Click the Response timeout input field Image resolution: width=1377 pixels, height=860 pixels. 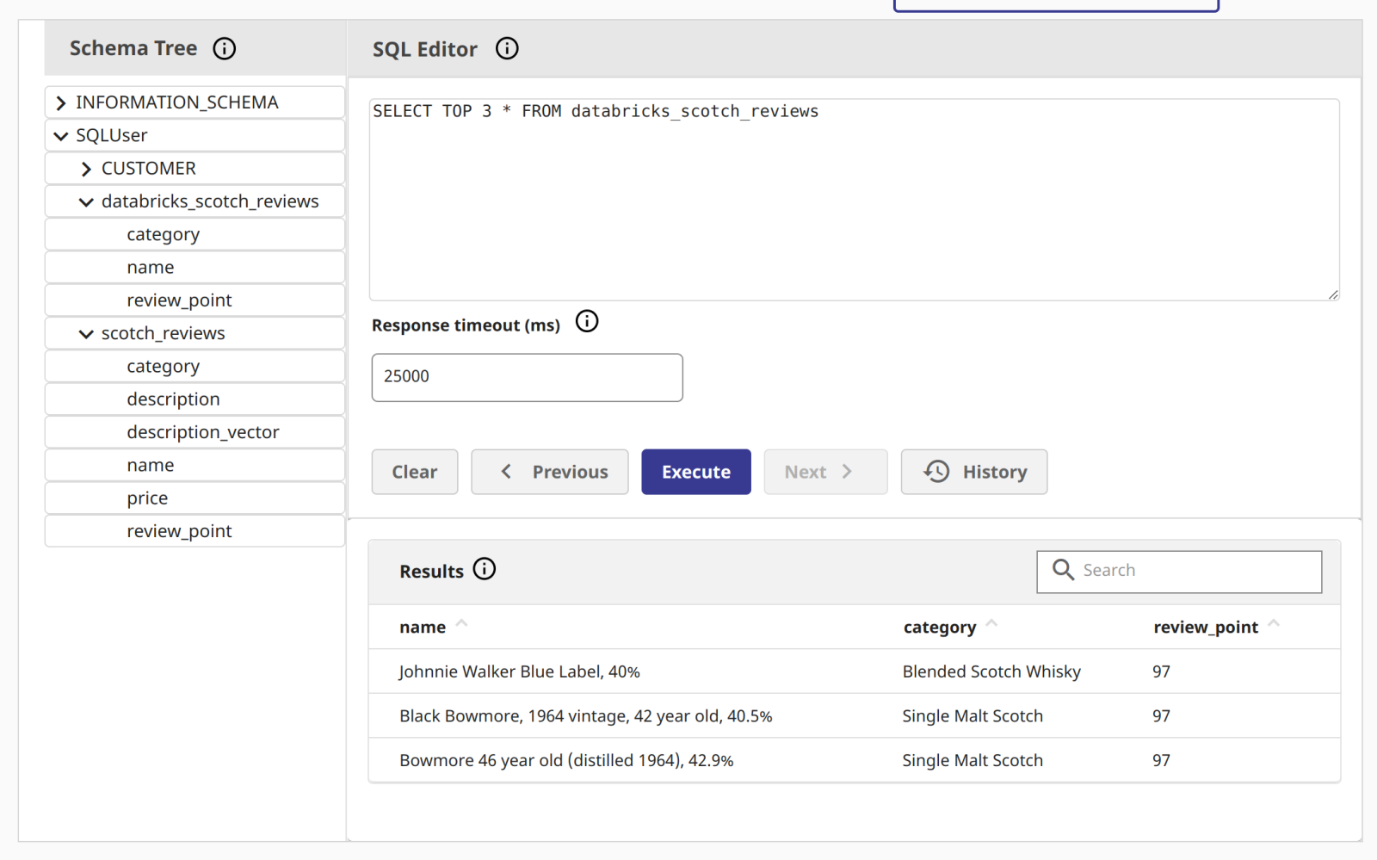click(x=527, y=377)
